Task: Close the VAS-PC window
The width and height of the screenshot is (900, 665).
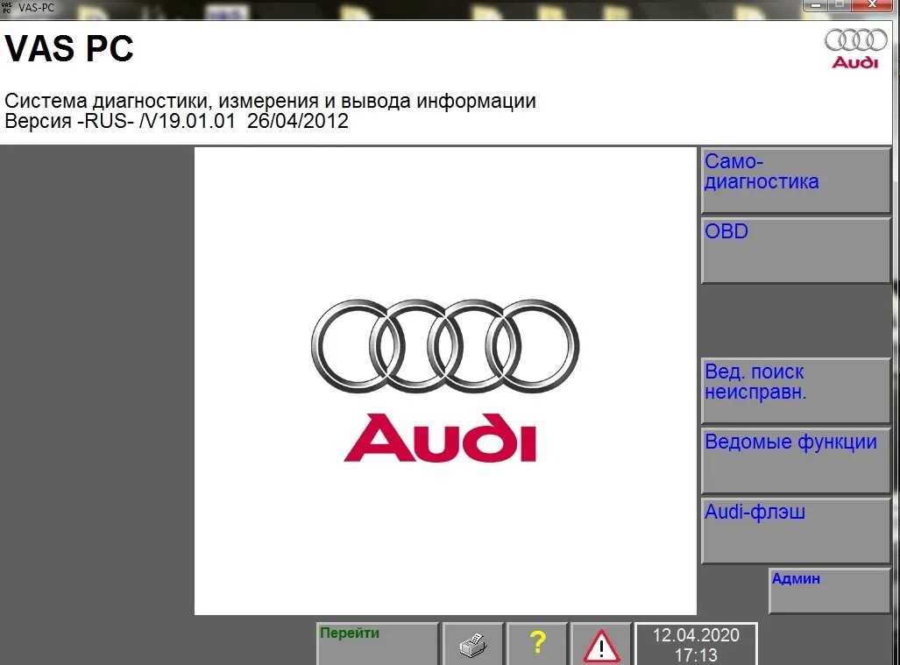Action: [x=873, y=5]
